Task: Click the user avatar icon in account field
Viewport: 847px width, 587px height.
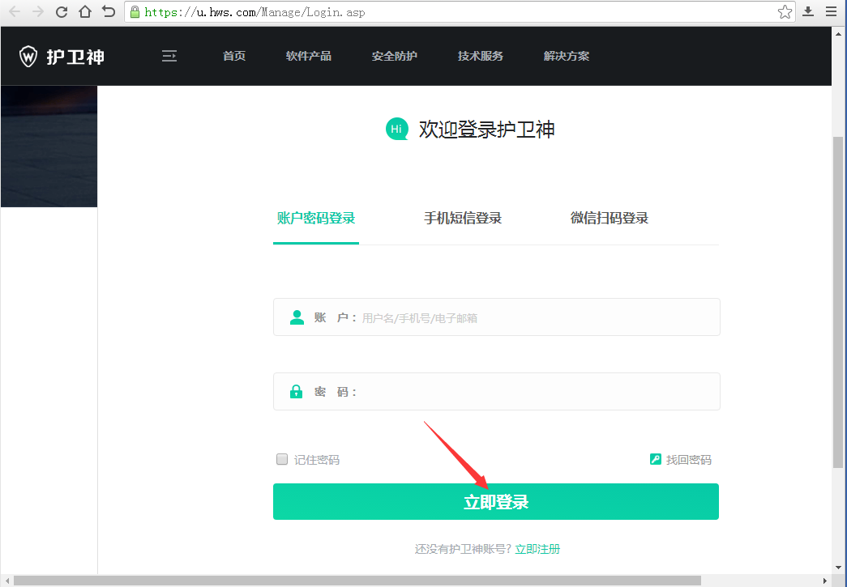Action: [x=297, y=317]
